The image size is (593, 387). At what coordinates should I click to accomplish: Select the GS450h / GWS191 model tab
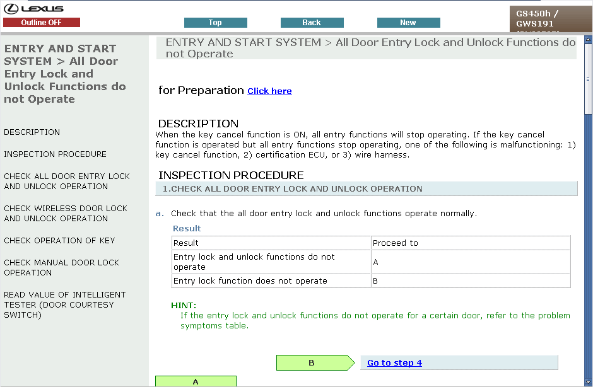point(550,19)
